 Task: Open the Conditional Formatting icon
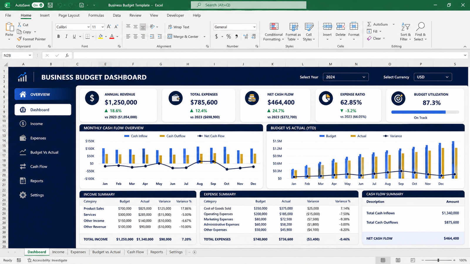(x=274, y=26)
